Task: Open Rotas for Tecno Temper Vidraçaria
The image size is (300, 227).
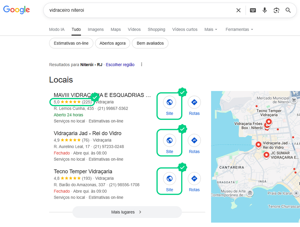Action: tap(194, 178)
